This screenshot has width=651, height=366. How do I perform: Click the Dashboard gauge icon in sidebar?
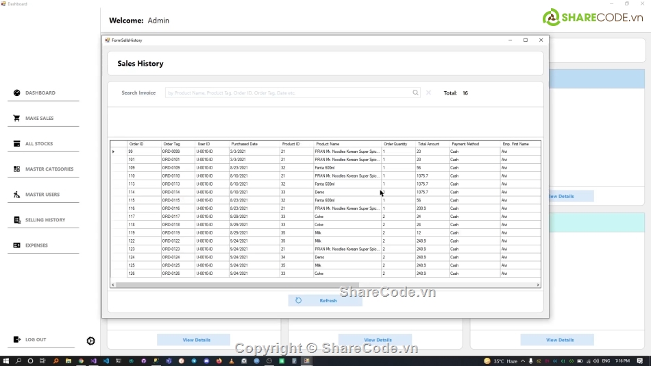coord(16,93)
